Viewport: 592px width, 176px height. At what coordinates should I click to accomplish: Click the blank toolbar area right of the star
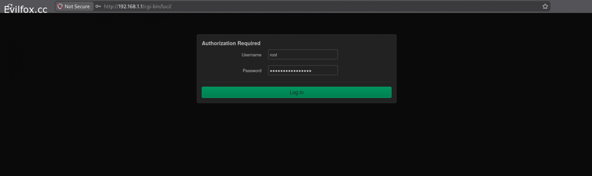click(x=569, y=6)
